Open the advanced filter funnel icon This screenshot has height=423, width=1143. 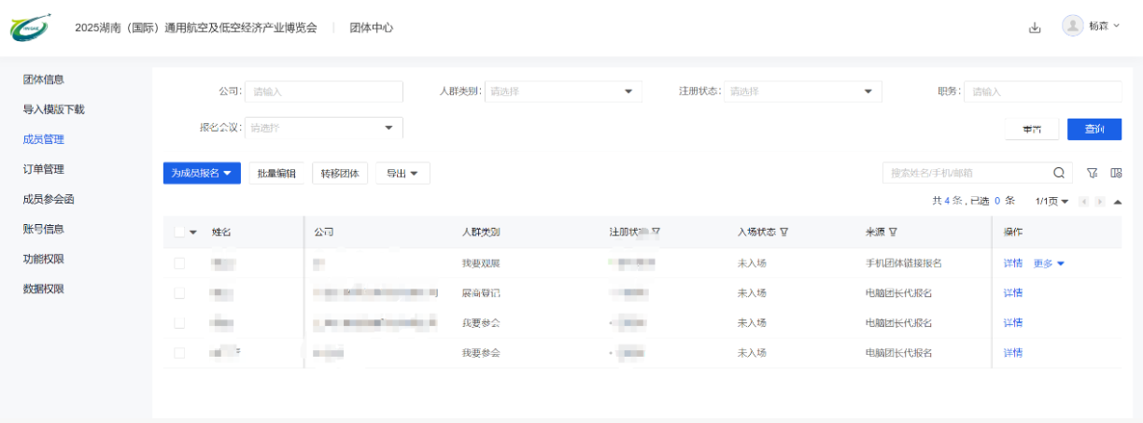tap(1092, 173)
